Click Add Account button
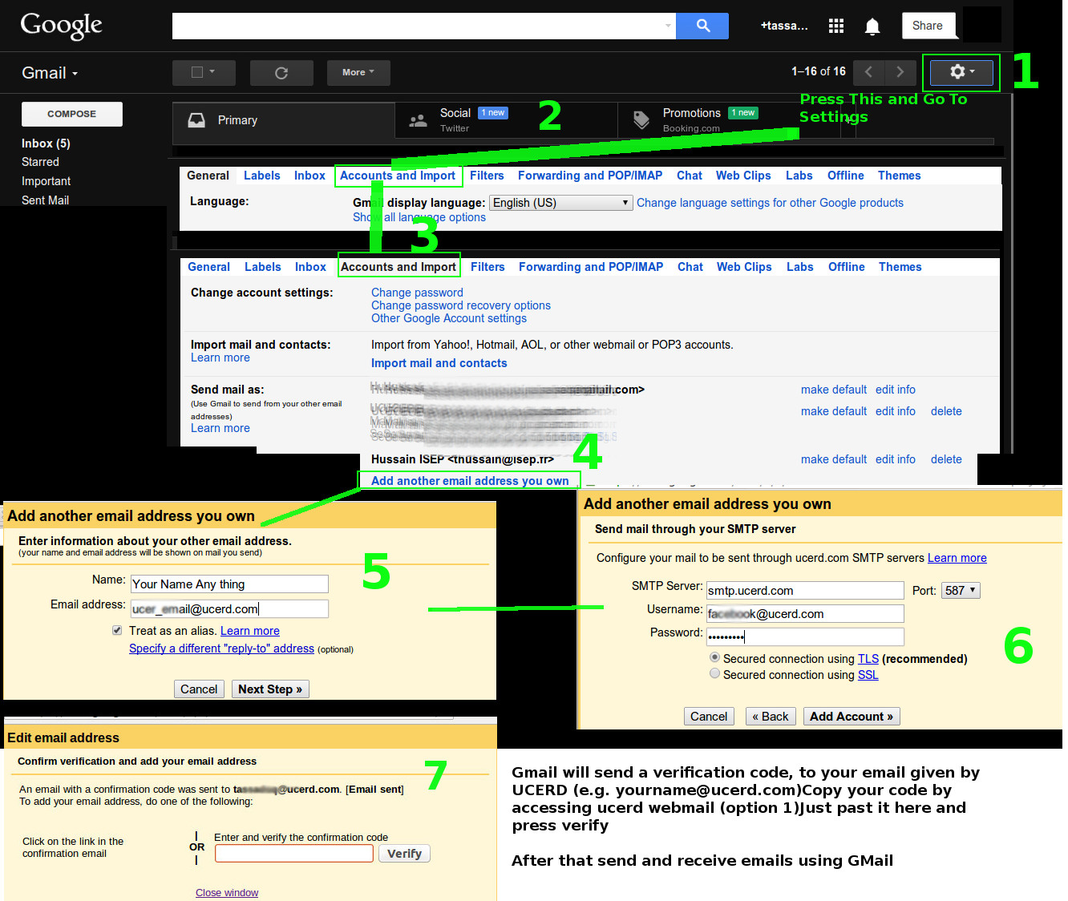 point(852,717)
